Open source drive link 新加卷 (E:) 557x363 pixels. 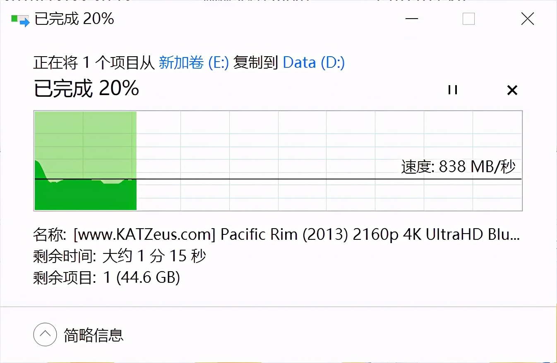194,62
